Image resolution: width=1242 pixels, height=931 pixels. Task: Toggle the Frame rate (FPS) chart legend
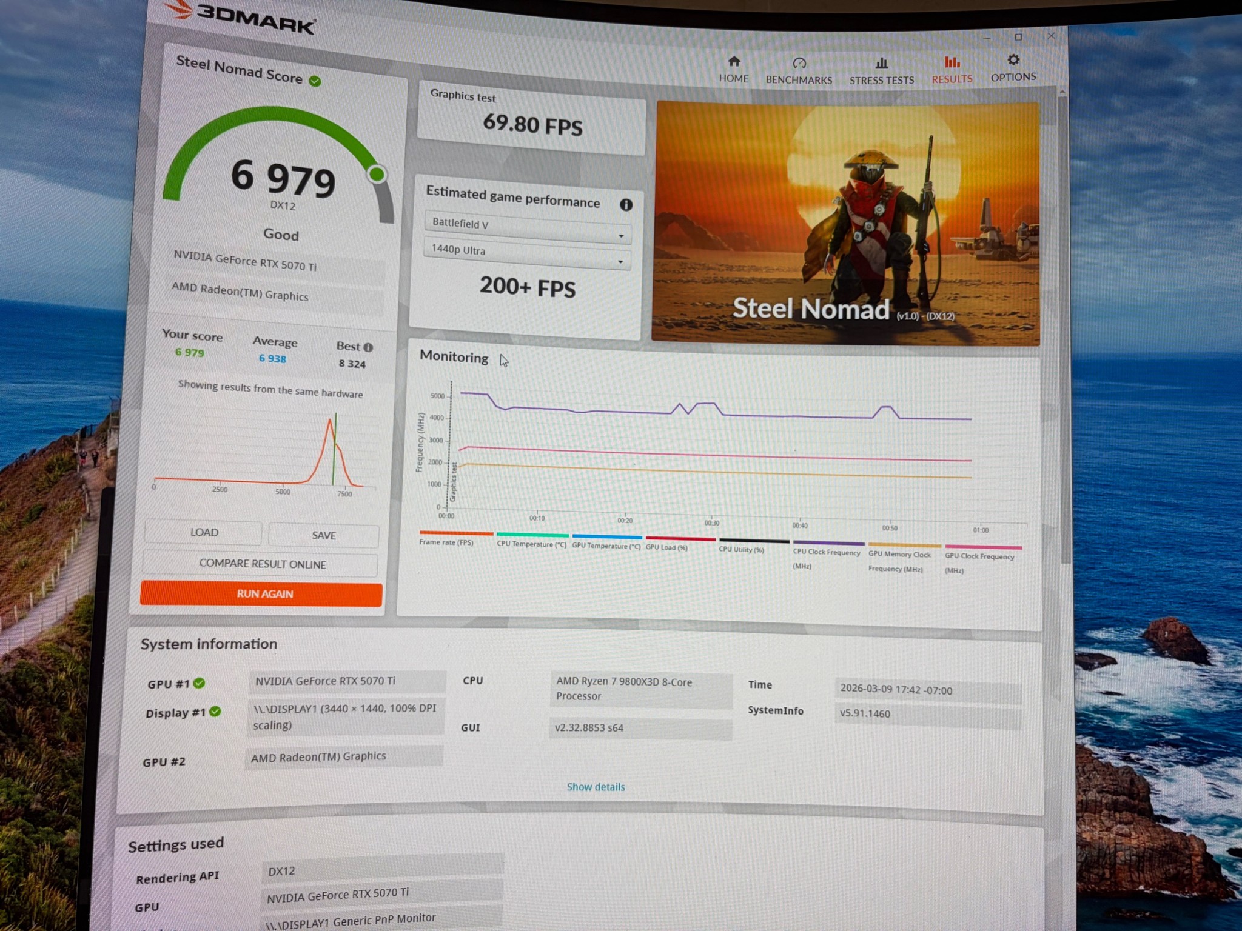[x=455, y=538]
